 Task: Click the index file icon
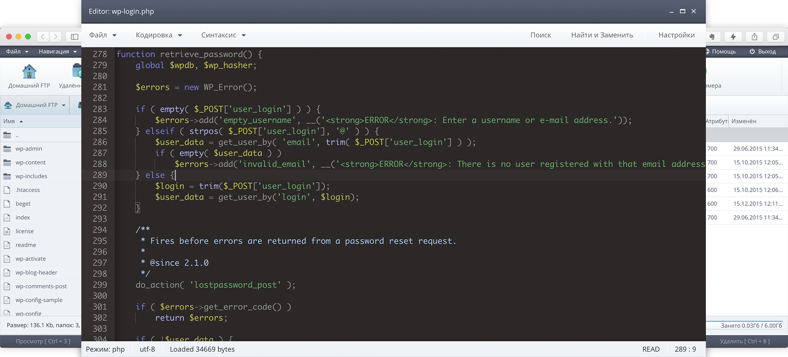tap(7, 217)
